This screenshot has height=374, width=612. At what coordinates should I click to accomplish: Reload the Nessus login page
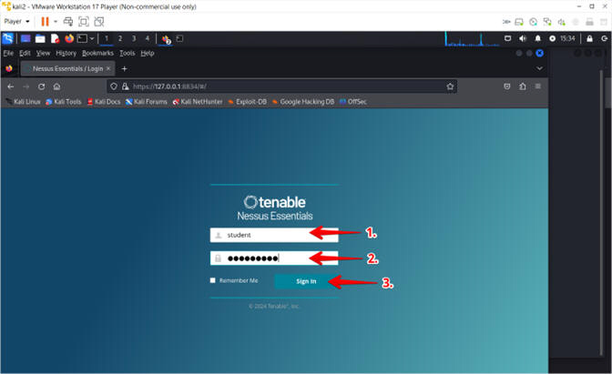click(x=41, y=86)
